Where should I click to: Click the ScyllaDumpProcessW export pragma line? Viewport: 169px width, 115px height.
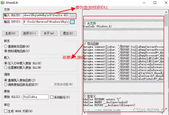123,53
